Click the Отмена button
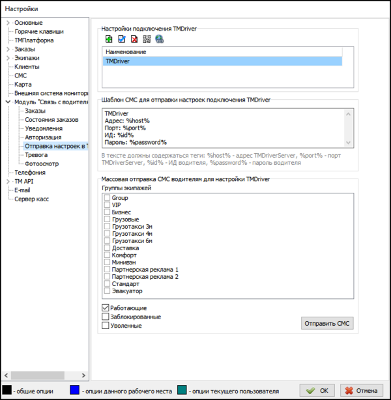391x400 pixels. [360, 390]
